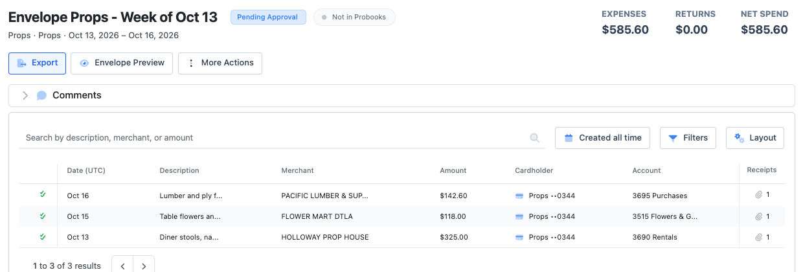Click the 3690 Rentals account cell
Screen dimensions: 803x272
[x=655, y=237]
